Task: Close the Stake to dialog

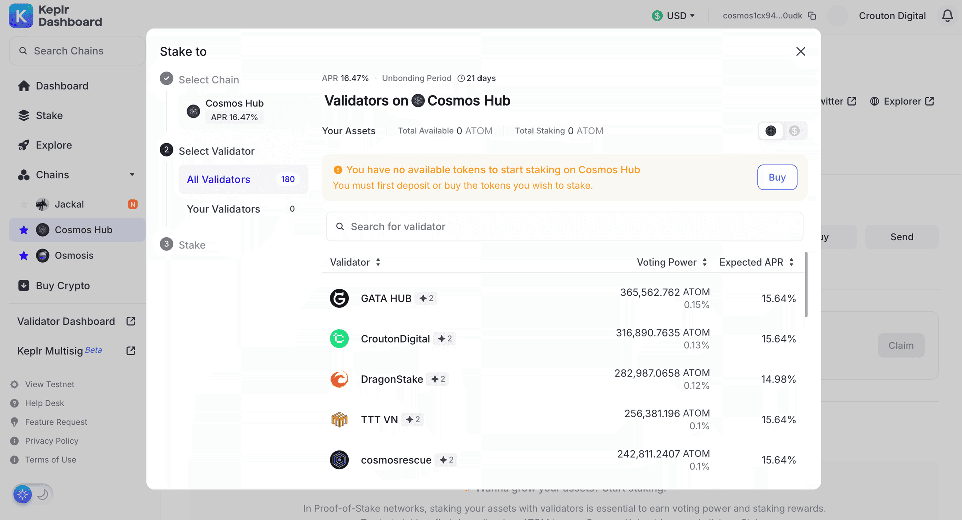Action: tap(800, 52)
